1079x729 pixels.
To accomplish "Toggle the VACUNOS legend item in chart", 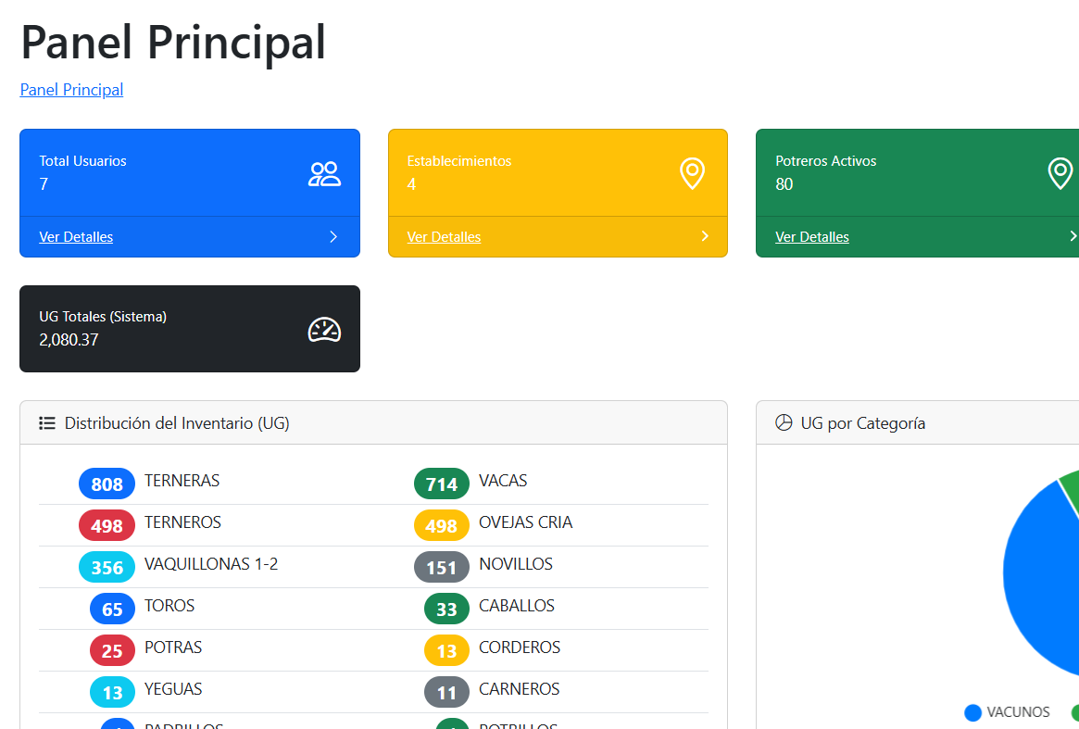I will pos(1008,712).
